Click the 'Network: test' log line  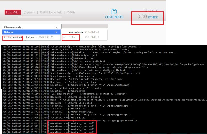[48, 58]
